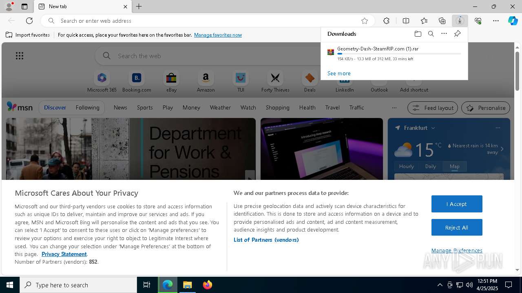
Task: Open the Weather category
Action: pos(220,107)
